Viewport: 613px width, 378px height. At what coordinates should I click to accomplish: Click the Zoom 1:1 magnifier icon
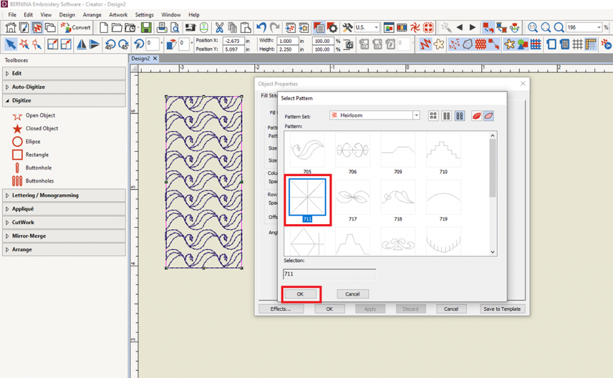click(533, 28)
